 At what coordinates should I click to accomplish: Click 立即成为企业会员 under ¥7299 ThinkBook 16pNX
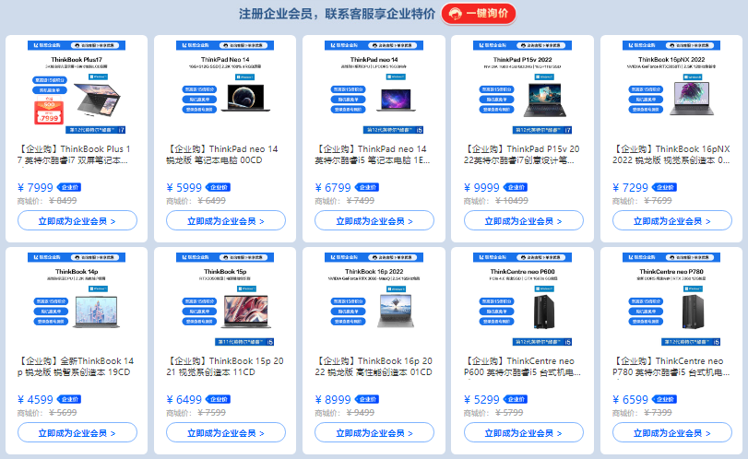[x=672, y=220]
